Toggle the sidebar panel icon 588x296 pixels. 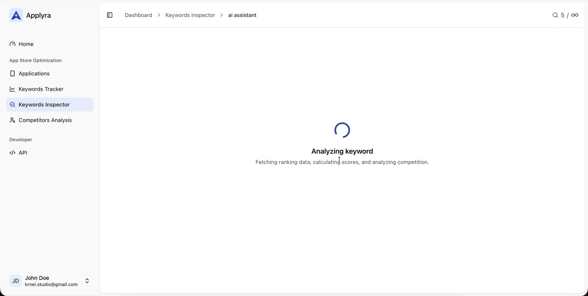(110, 15)
